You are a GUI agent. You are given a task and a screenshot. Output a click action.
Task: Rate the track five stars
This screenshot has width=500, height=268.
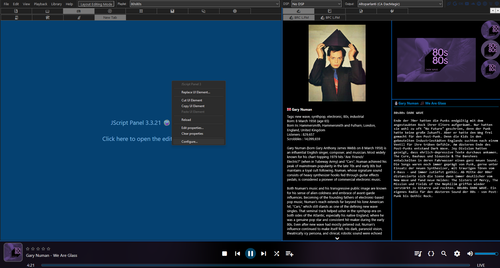click(48, 249)
